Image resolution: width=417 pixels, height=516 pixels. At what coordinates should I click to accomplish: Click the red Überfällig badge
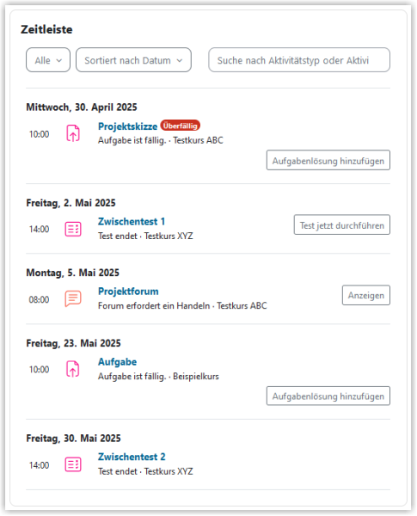click(x=180, y=126)
